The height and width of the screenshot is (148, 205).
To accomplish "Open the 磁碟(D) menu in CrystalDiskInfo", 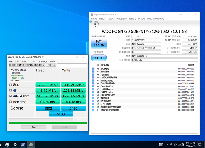I will (132, 19).
